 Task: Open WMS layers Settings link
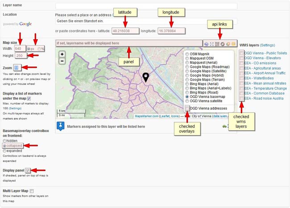coord(267,45)
